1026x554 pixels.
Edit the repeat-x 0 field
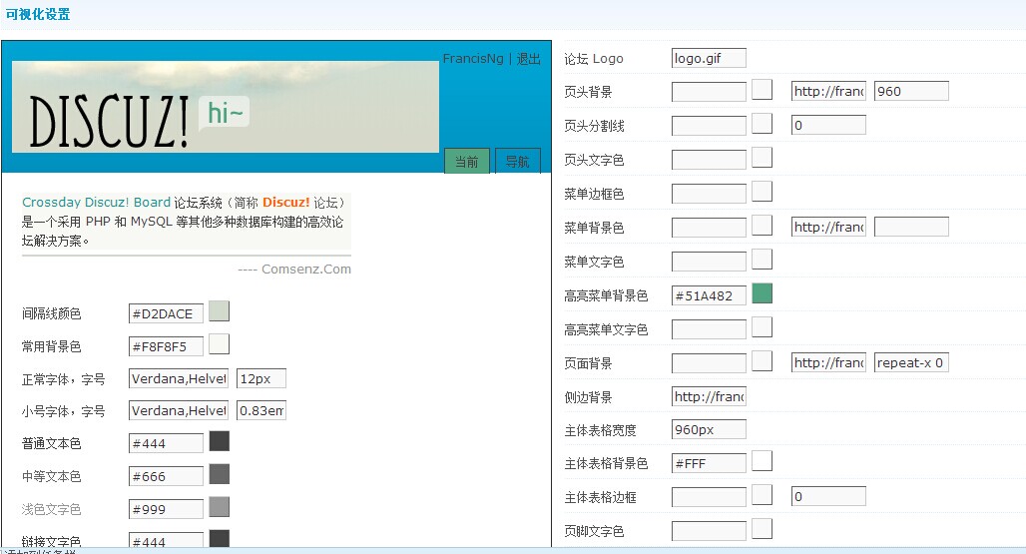pos(911,363)
